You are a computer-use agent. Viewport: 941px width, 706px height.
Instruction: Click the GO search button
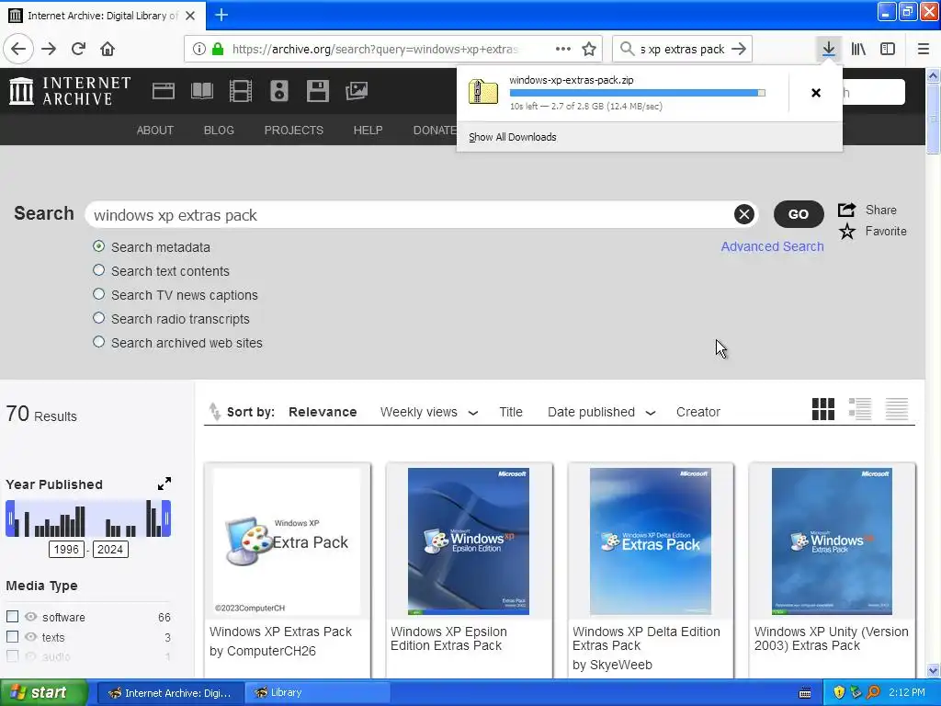click(x=799, y=214)
